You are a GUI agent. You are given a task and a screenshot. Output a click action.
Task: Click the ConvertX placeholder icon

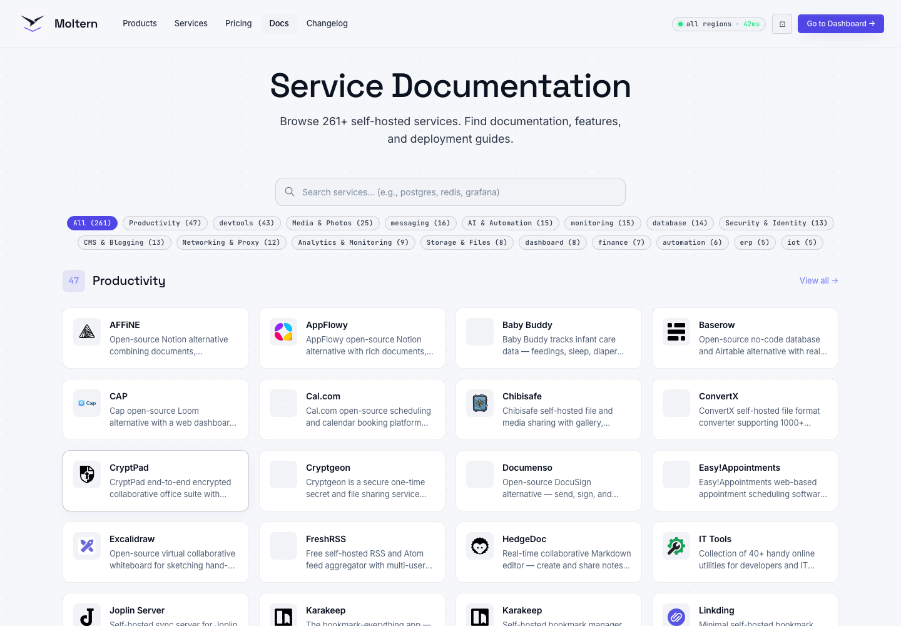[676, 403]
